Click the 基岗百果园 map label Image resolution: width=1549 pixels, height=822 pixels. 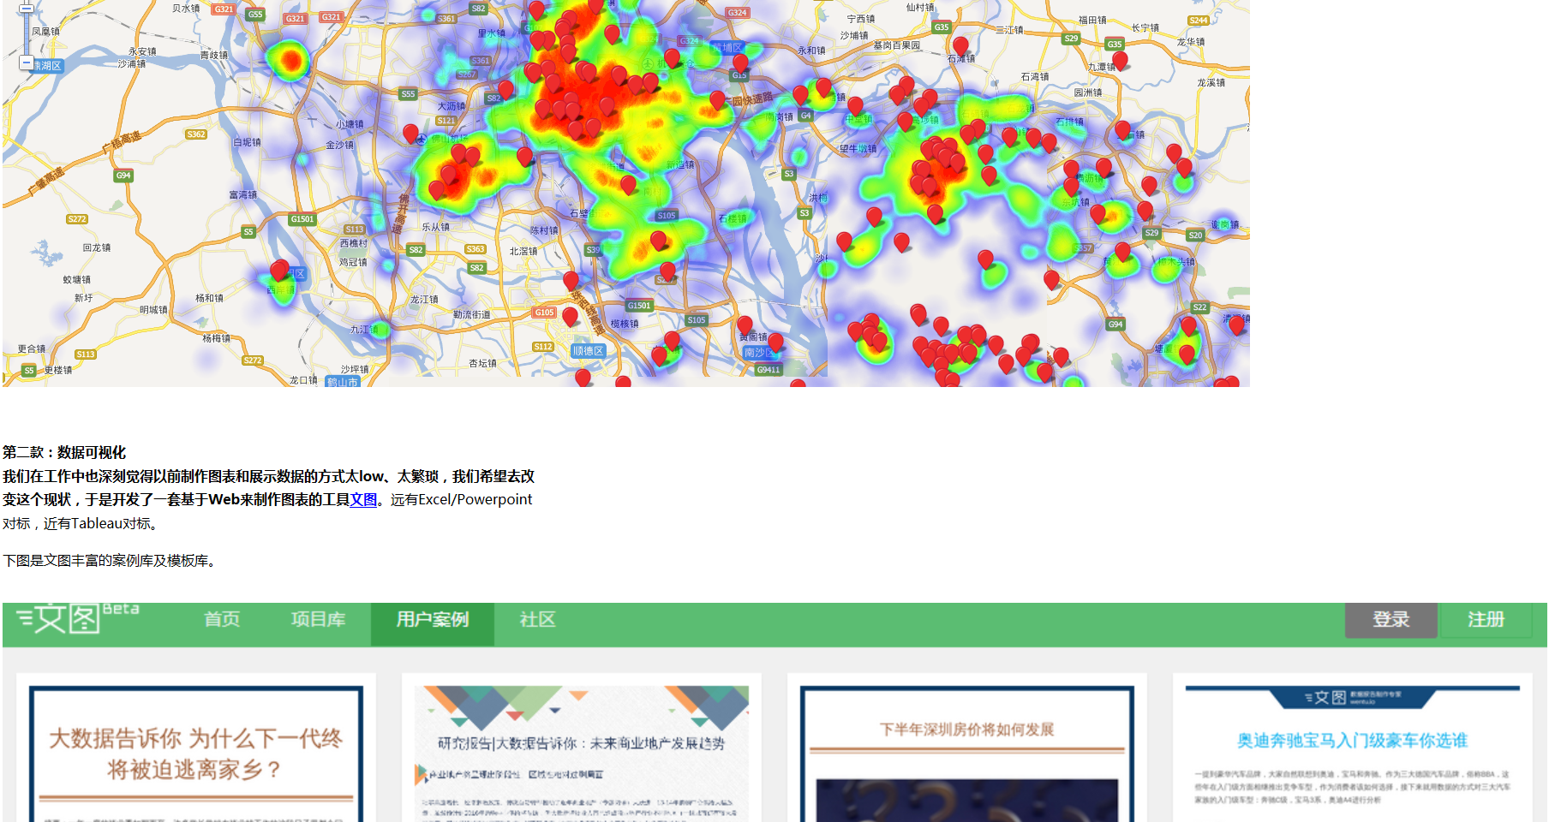pos(897,45)
